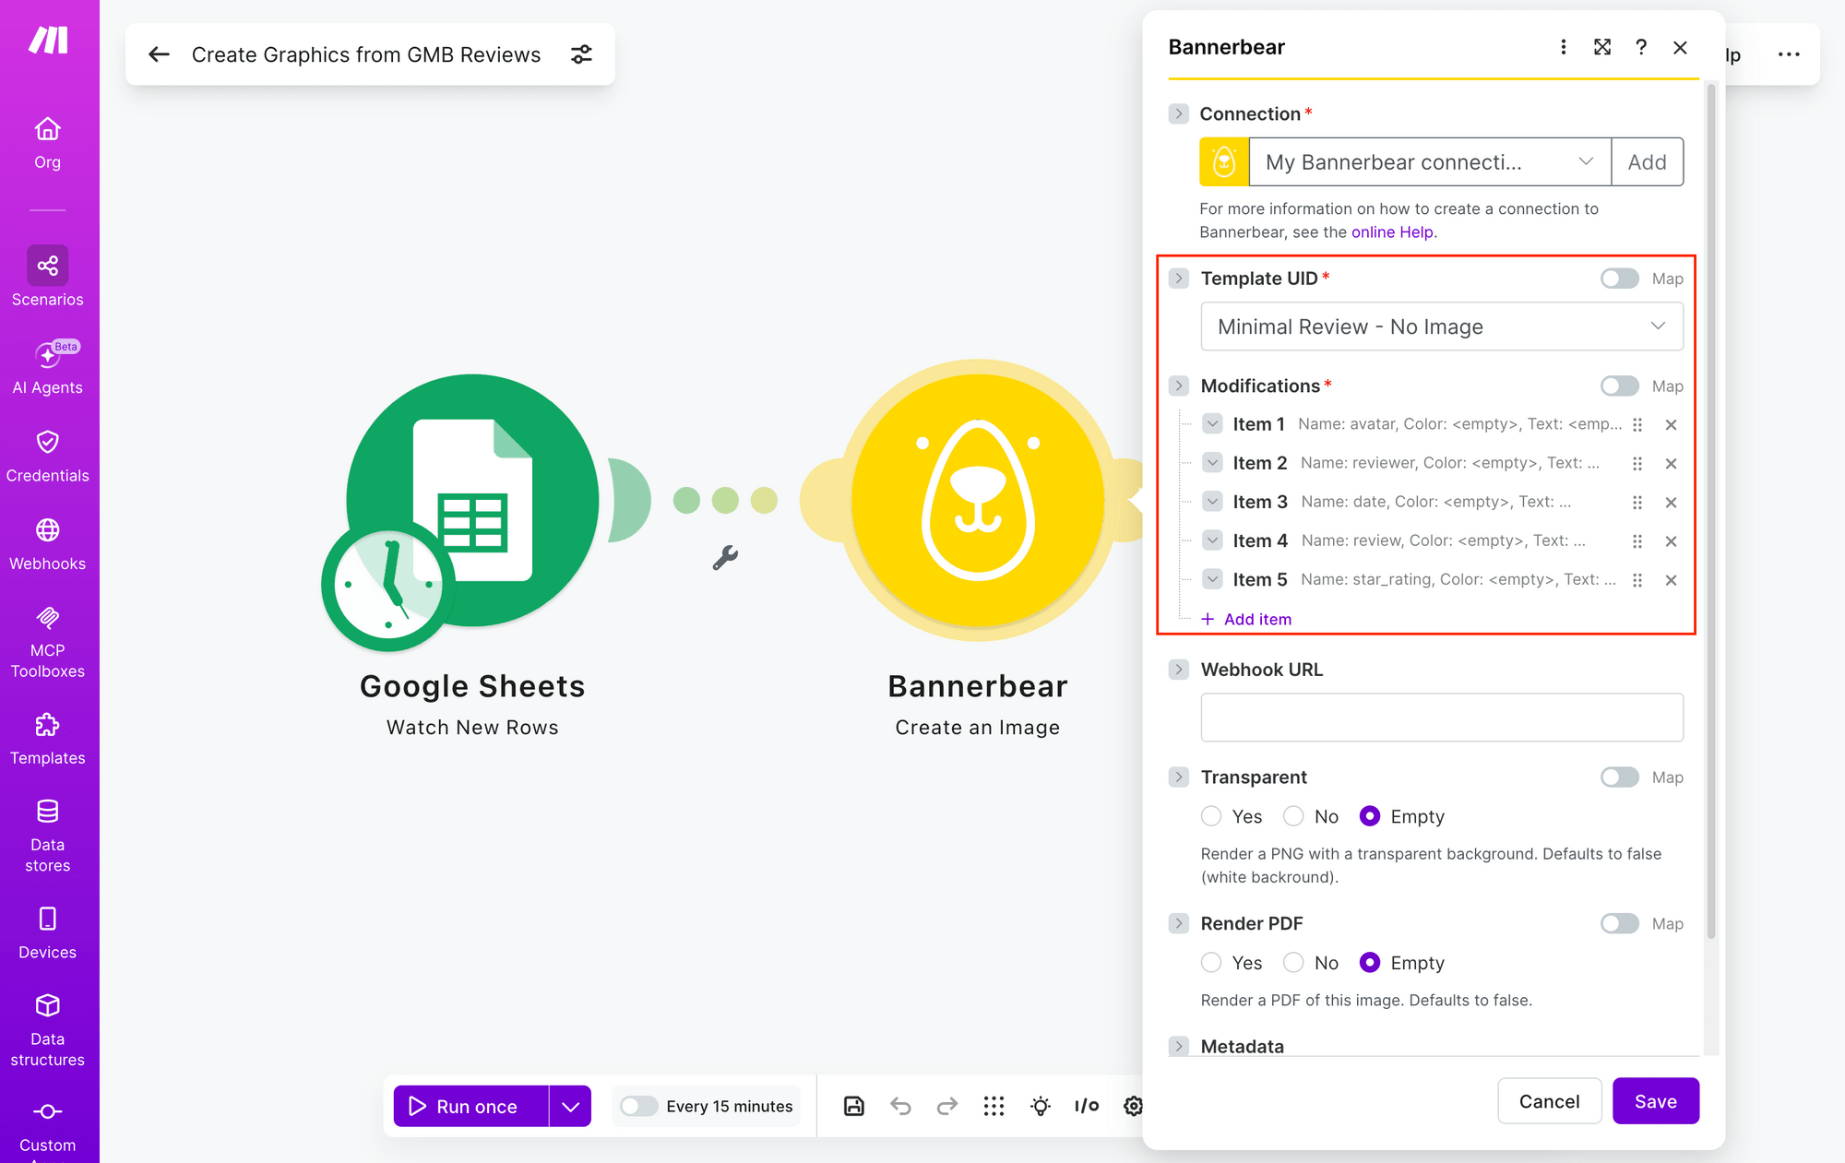Collapse Item 2 reviewer row
The image size is (1845, 1163).
tap(1213, 463)
